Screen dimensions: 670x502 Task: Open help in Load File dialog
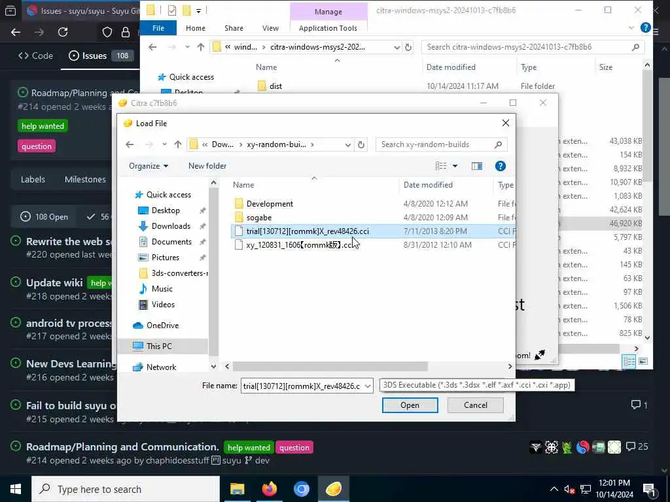tap(500, 166)
